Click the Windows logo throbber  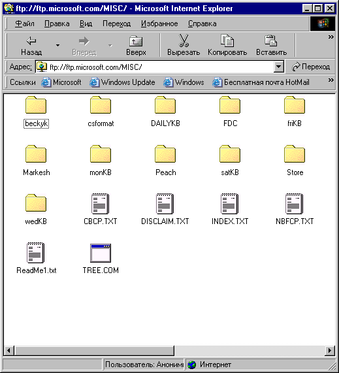(323, 24)
